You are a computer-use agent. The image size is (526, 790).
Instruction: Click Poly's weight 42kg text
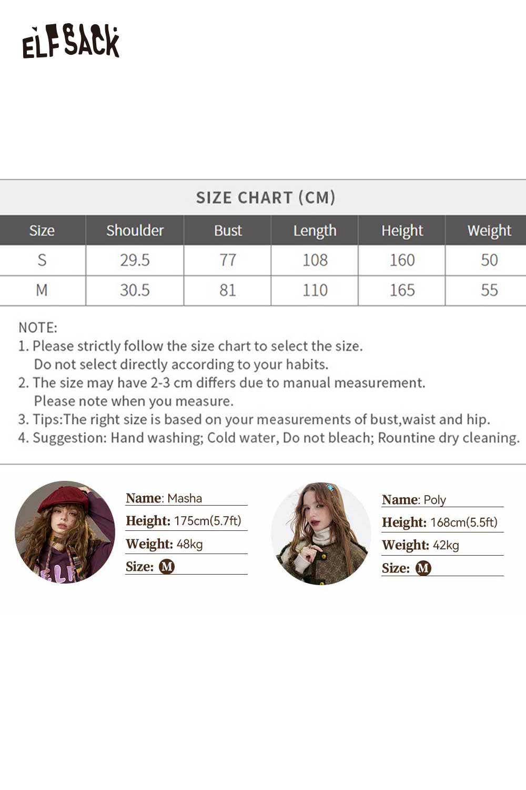pyautogui.click(x=446, y=545)
